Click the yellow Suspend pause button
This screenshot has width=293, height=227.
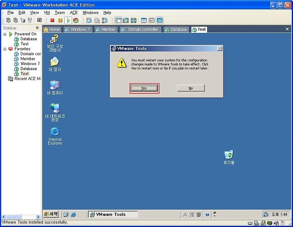[60, 20]
